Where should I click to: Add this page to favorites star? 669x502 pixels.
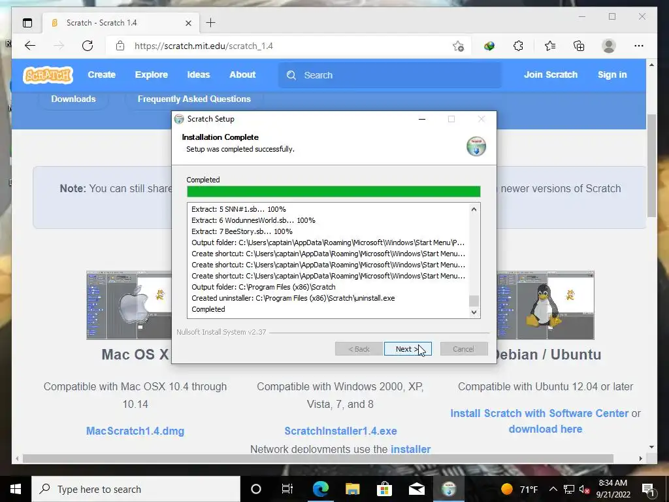pyautogui.click(x=458, y=46)
